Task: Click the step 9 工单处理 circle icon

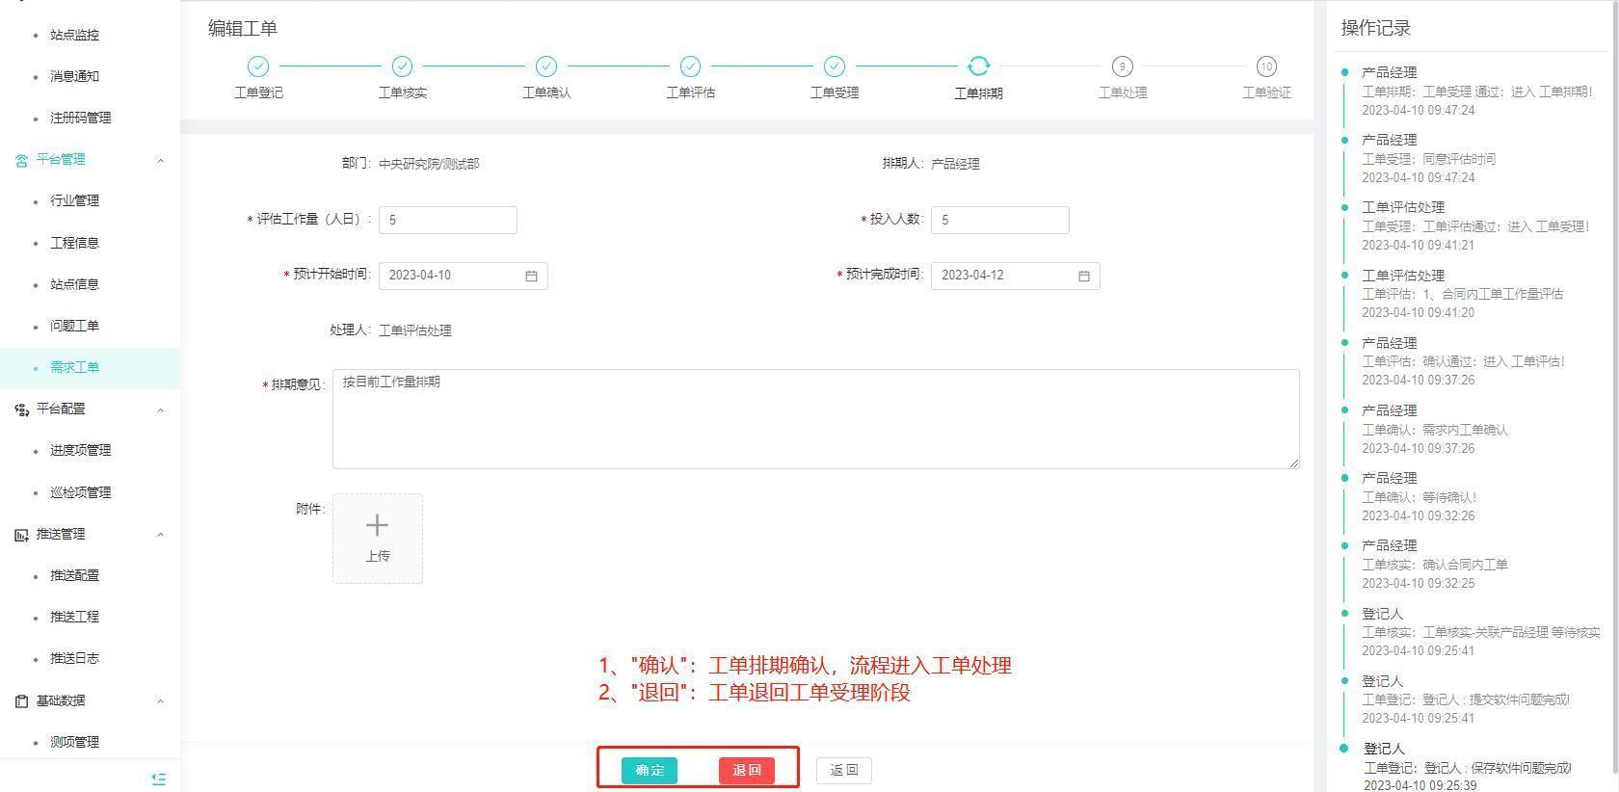Action: pyautogui.click(x=1122, y=66)
